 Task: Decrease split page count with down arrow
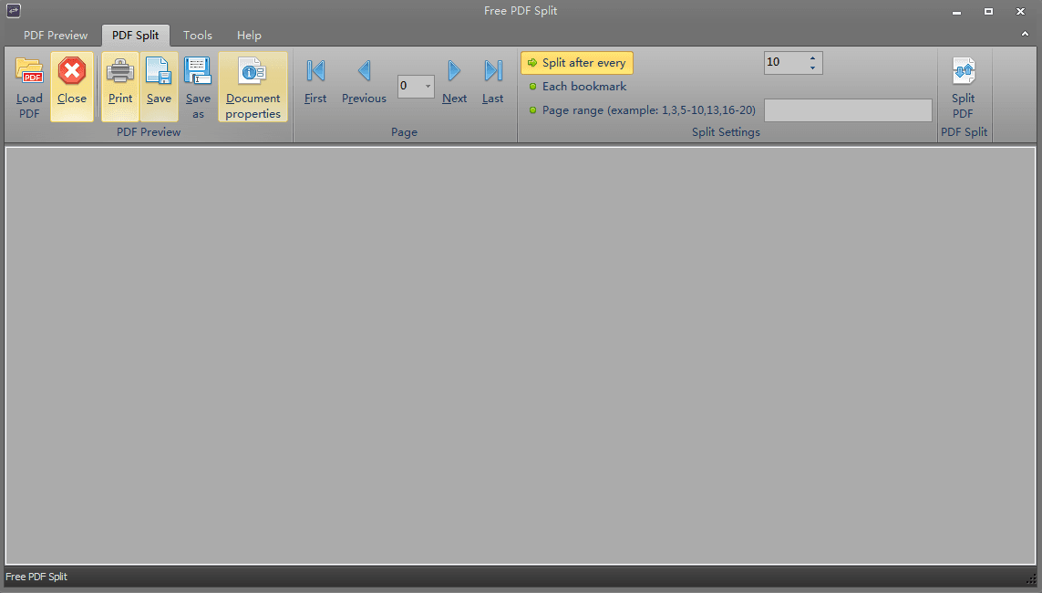[813, 68]
